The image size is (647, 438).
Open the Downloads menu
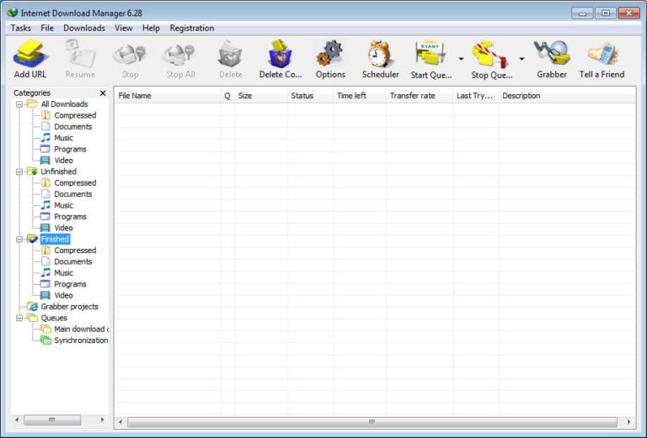tap(84, 28)
